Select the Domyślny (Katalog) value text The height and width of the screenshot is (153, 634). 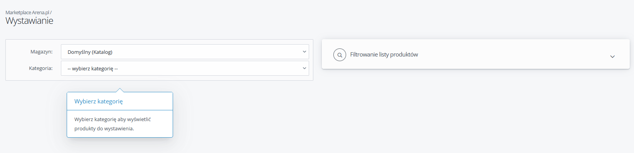[x=90, y=52]
